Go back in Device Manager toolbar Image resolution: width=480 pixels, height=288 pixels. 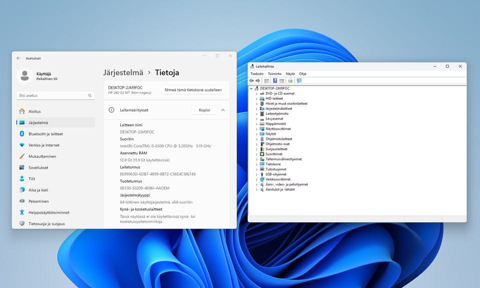[251, 81]
